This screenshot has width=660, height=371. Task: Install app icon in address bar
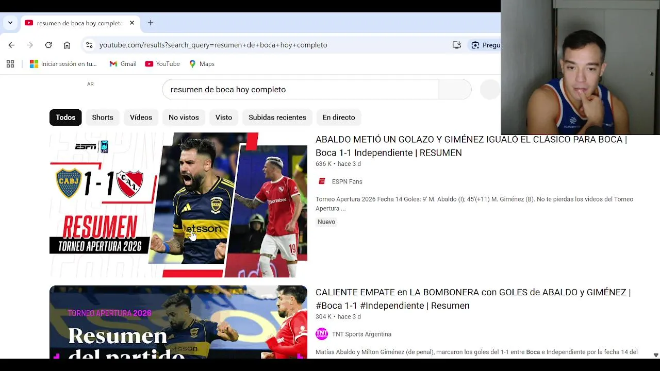click(456, 45)
